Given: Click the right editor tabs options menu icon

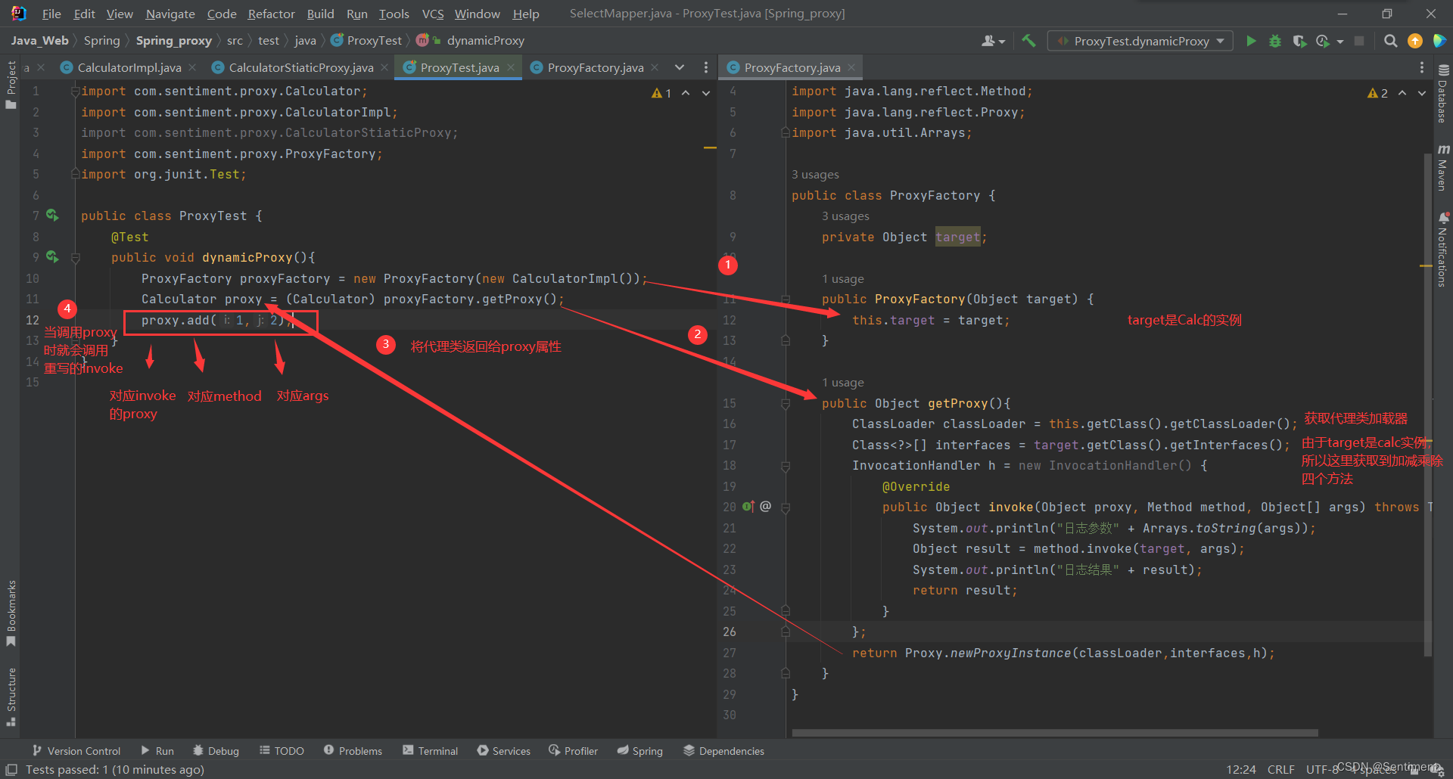Looking at the screenshot, I should (1421, 67).
